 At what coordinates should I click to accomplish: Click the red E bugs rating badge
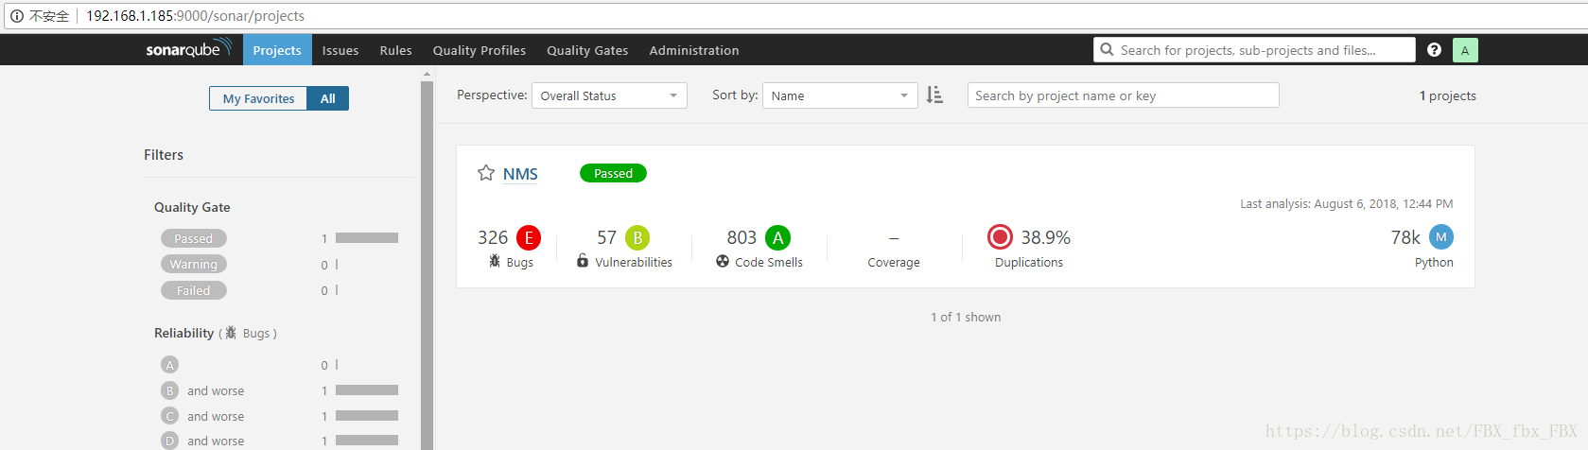pos(529,238)
